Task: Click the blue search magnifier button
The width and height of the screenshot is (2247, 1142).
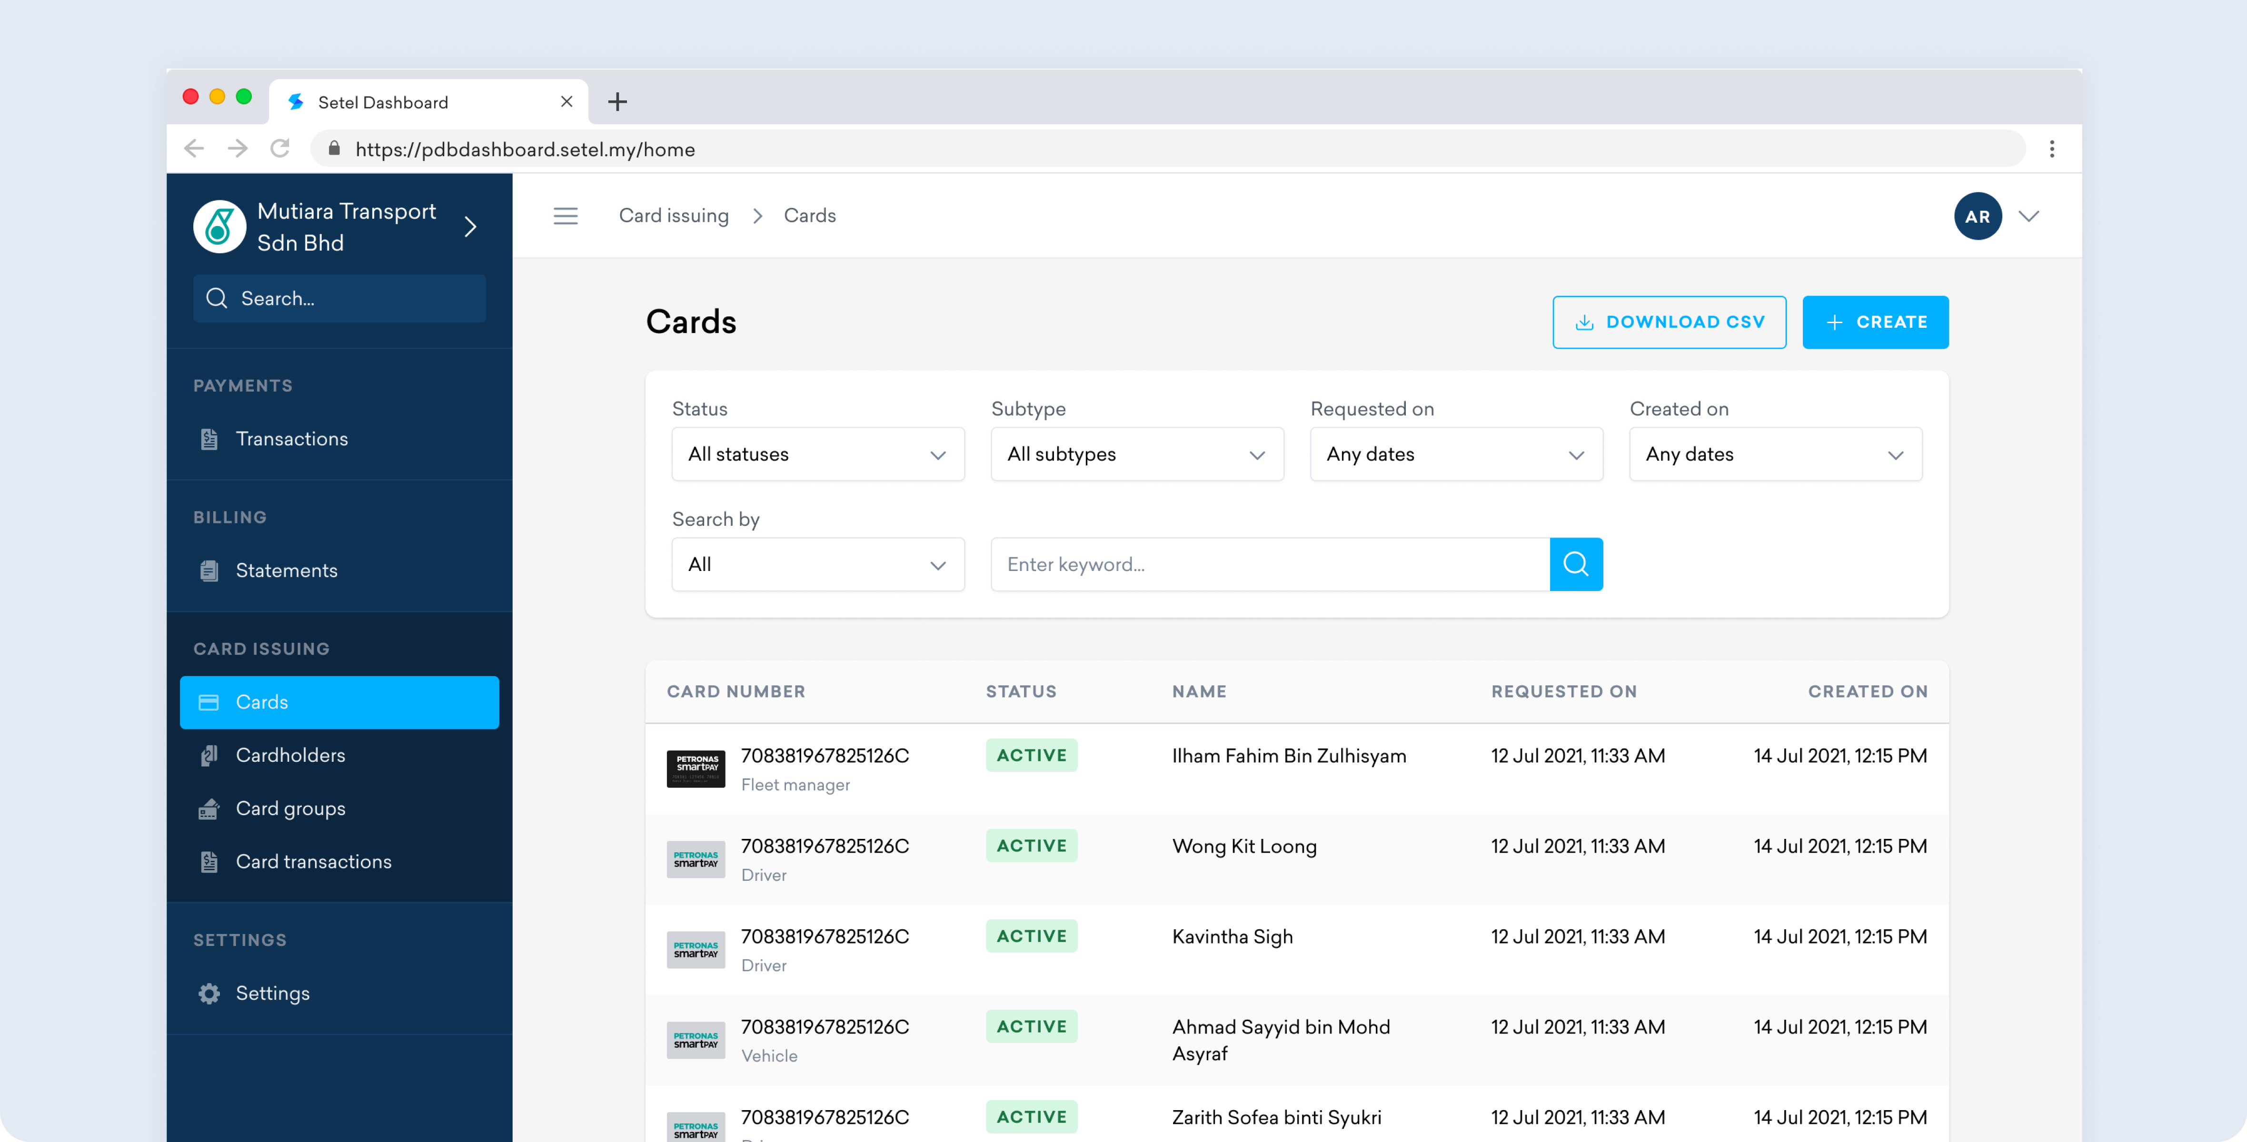Action: (1575, 564)
